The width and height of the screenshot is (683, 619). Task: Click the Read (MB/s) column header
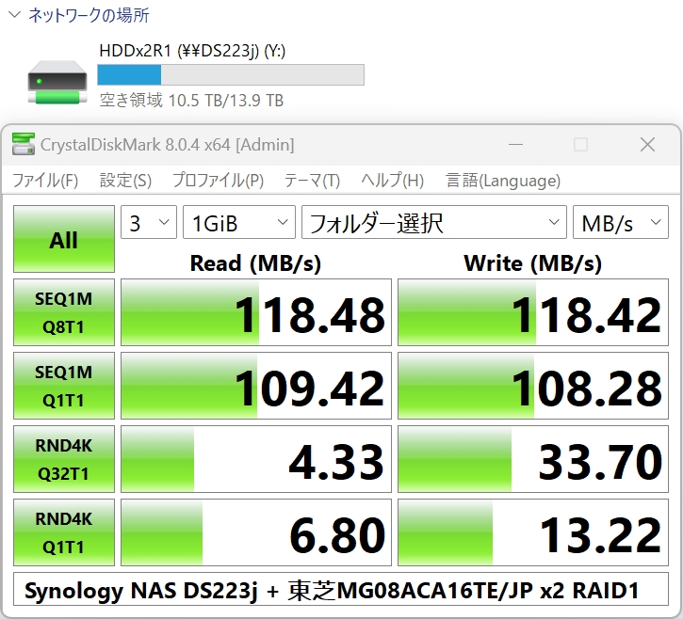click(x=255, y=263)
